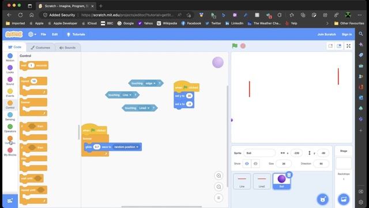Select the My Blocks category
This screenshot has height=208, width=369.
click(10, 151)
